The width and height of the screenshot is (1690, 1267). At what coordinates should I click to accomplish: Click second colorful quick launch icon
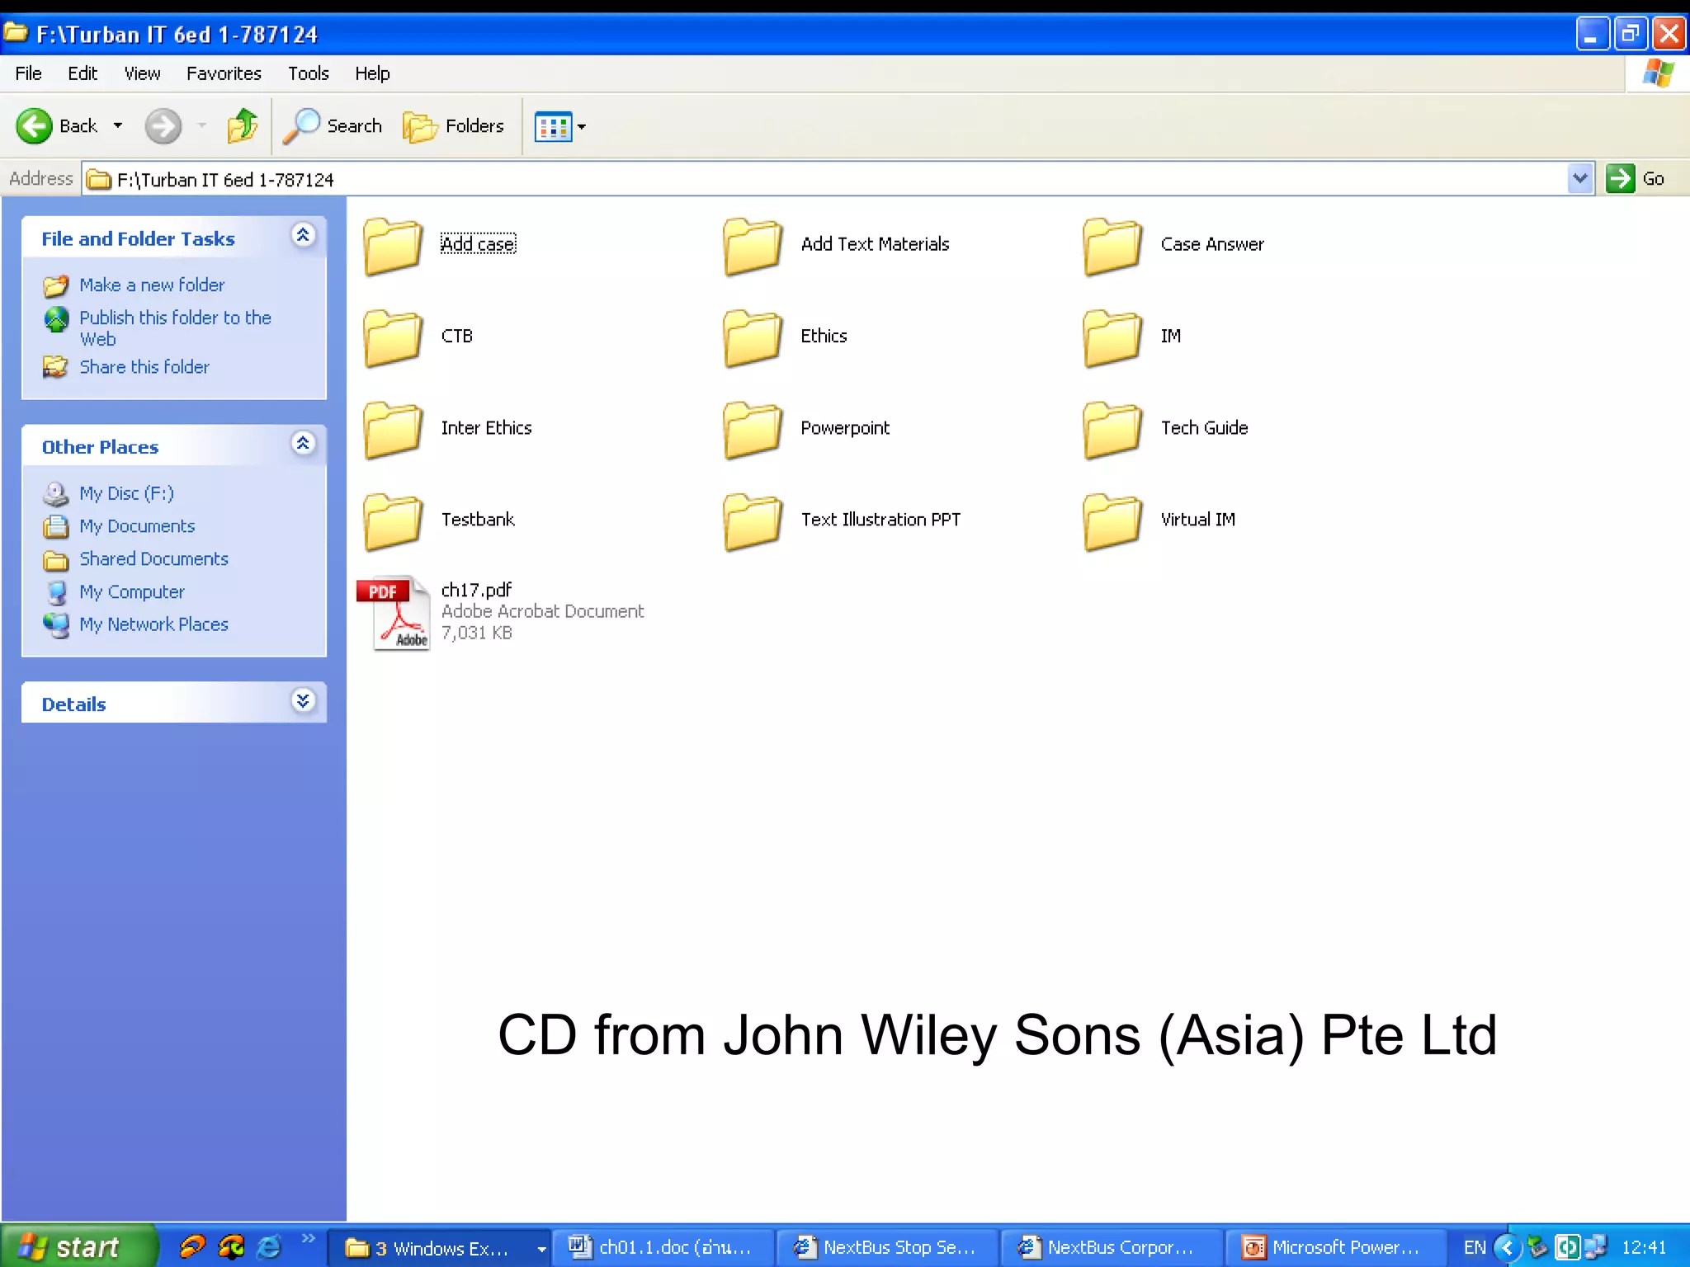coord(231,1246)
